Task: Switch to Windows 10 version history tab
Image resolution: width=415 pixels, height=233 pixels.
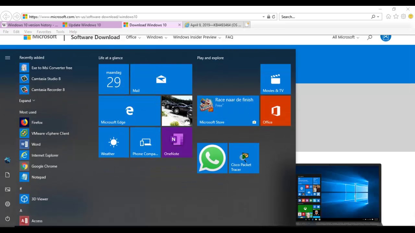Action: pos(30,25)
